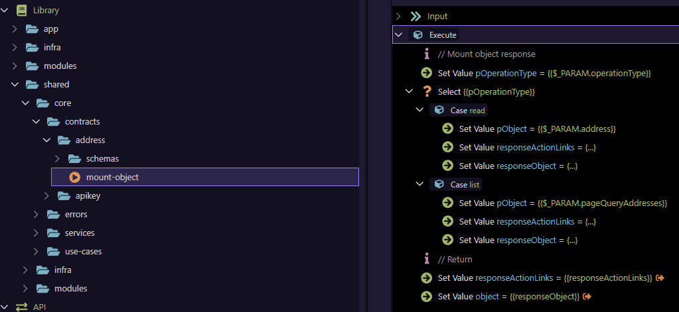Viewport: 679px width, 312px height.
Task: Click the info icon beside Mount object response
Action: [427, 54]
